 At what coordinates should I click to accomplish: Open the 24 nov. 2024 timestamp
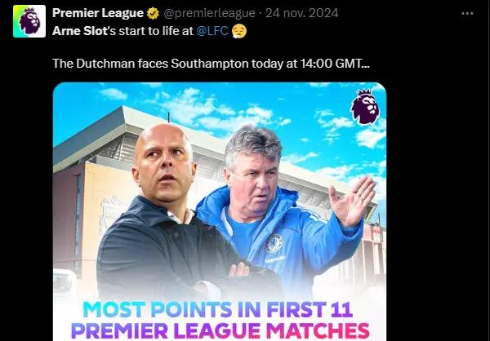[x=302, y=13]
